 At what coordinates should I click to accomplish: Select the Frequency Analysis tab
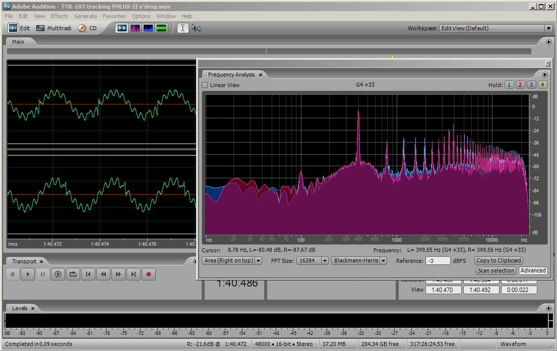click(x=231, y=75)
